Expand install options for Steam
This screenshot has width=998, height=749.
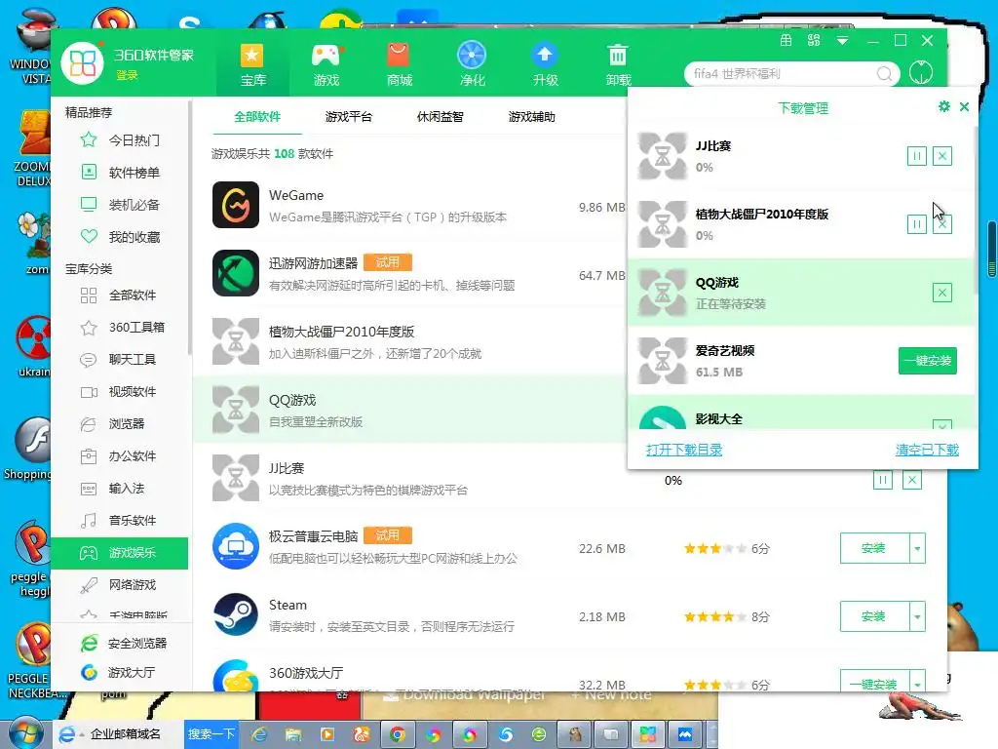[x=917, y=616]
